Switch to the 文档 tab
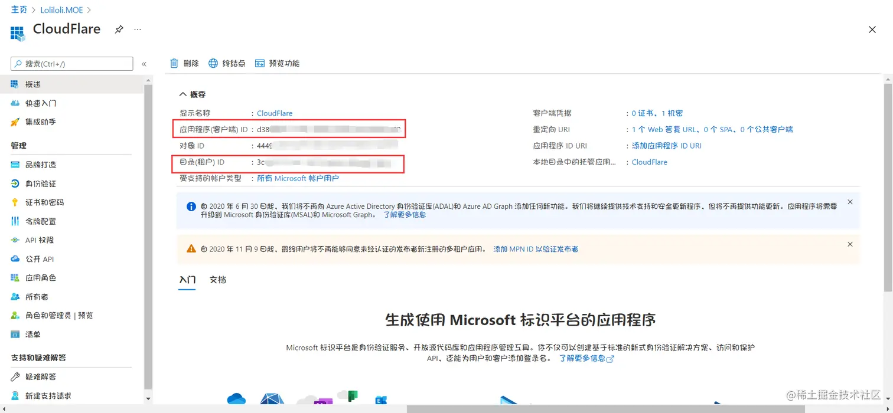 coord(218,280)
